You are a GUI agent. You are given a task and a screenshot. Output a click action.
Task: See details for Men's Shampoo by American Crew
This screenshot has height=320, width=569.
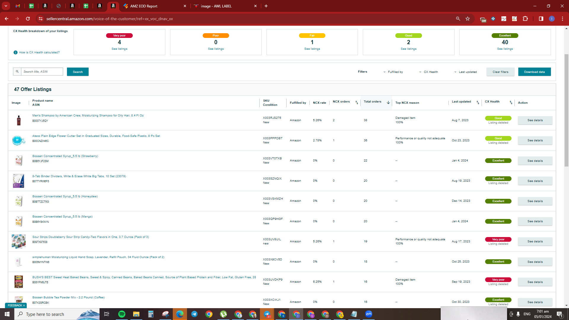pyautogui.click(x=535, y=120)
